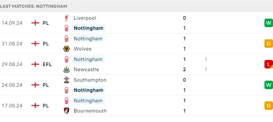Open the Liverpool team link
The image size is (273, 122).
[x=85, y=18]
